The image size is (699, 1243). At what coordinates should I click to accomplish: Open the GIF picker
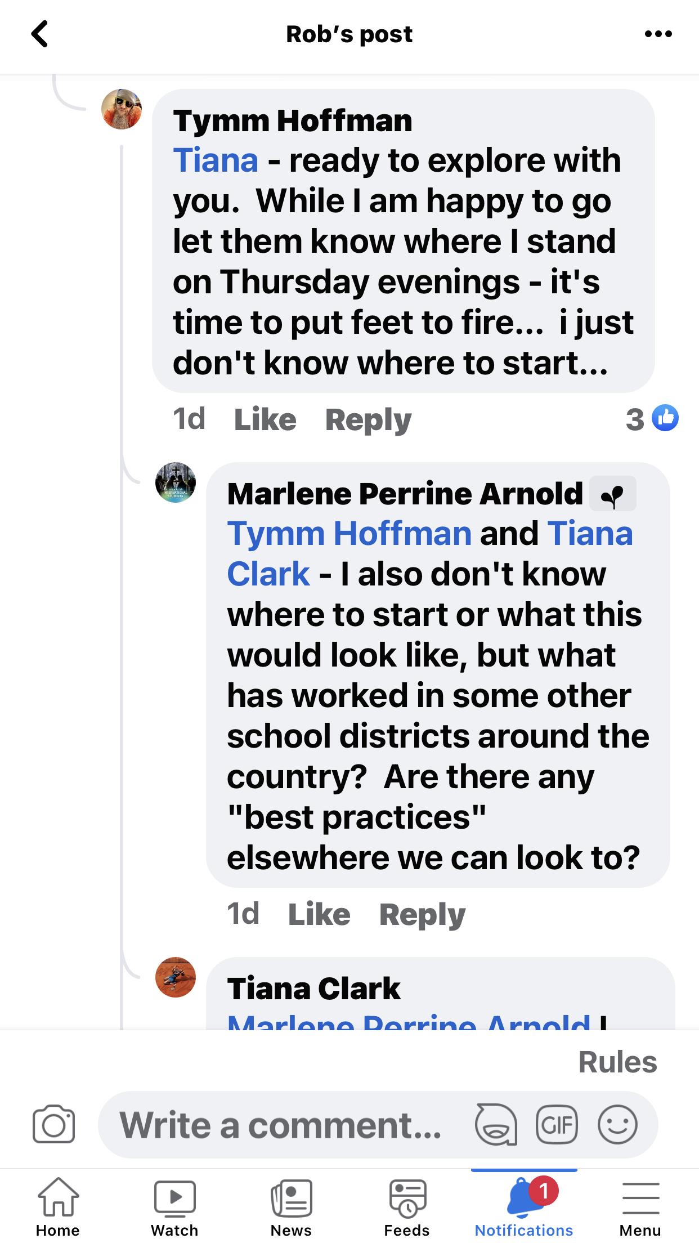(x=557, y=1125)
